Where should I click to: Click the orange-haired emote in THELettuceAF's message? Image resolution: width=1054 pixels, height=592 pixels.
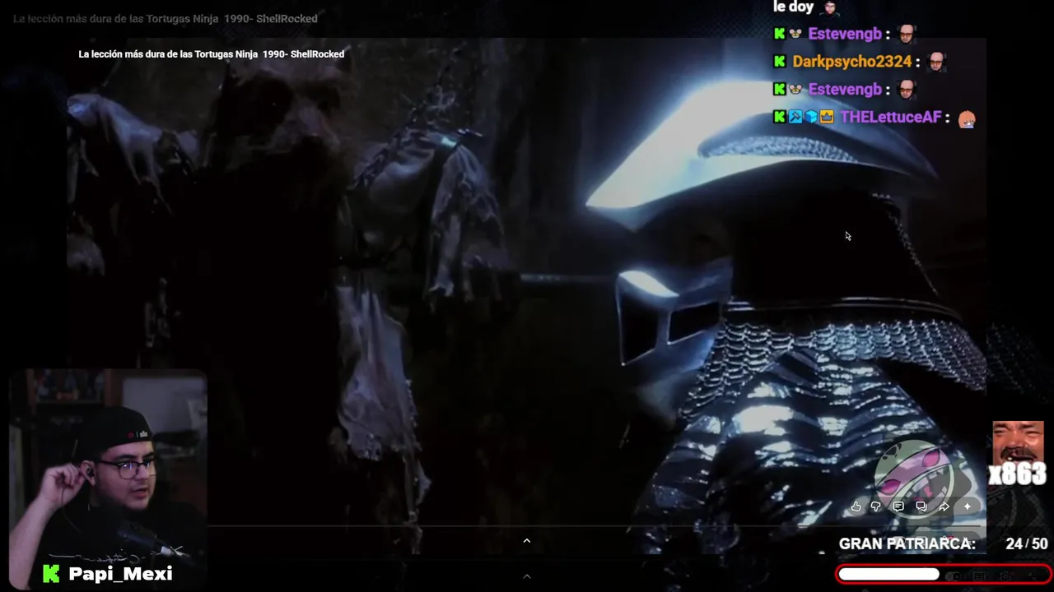click(967, 118)
